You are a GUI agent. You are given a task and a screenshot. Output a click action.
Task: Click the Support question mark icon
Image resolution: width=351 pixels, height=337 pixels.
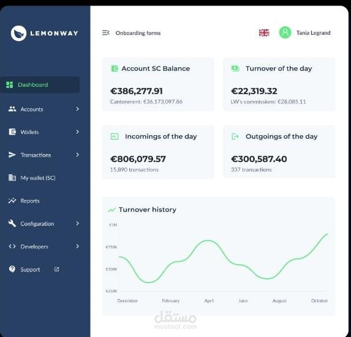coord(12,269)
